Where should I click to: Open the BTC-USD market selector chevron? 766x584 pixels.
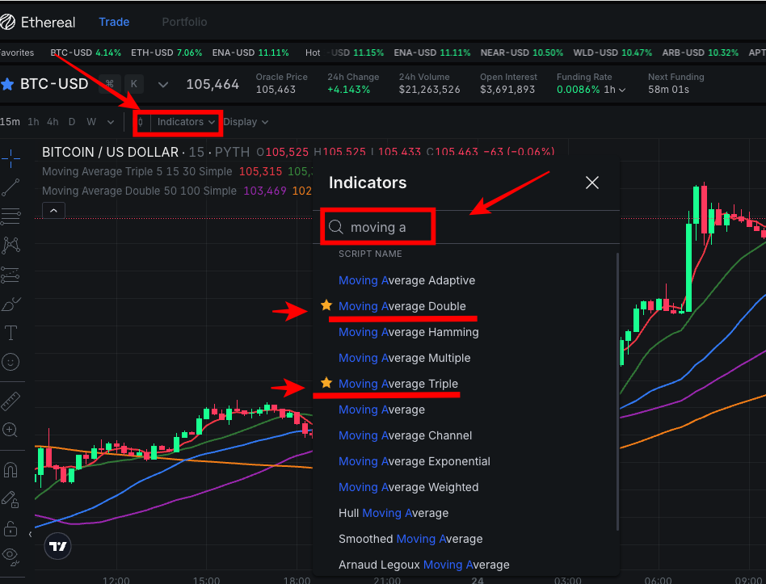point(163,85)
